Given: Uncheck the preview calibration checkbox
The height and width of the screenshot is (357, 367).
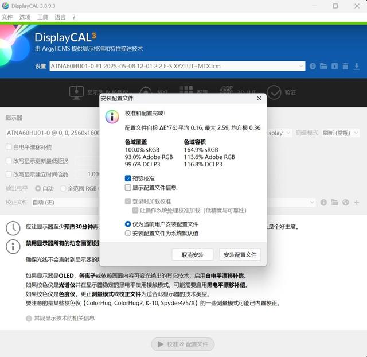Looking at the screenshot, I should tap(128, 178).
